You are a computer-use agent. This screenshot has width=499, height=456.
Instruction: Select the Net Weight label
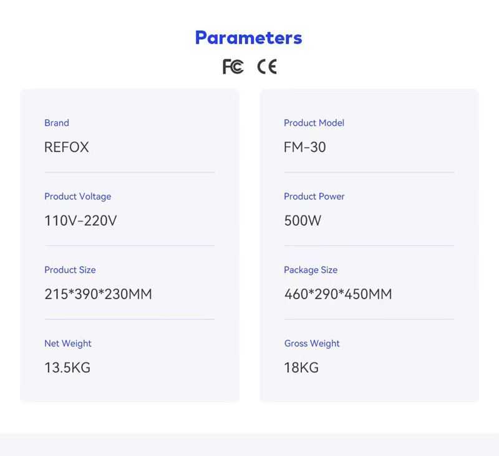(68, 344)
